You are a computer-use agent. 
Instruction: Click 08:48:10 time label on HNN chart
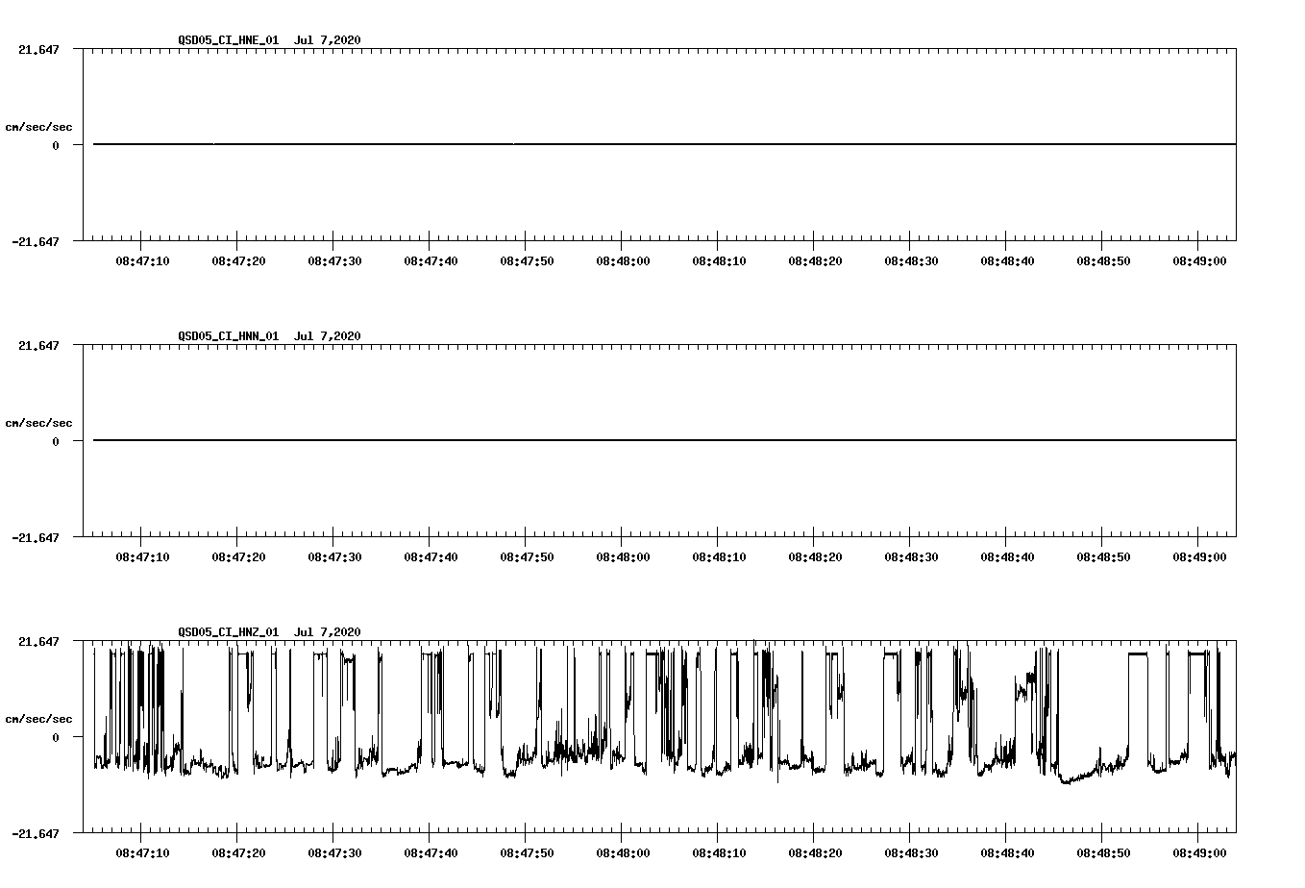click(x=719, y=557)
